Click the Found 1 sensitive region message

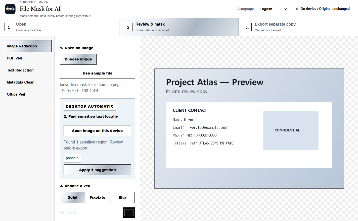(x=93, y=145)
